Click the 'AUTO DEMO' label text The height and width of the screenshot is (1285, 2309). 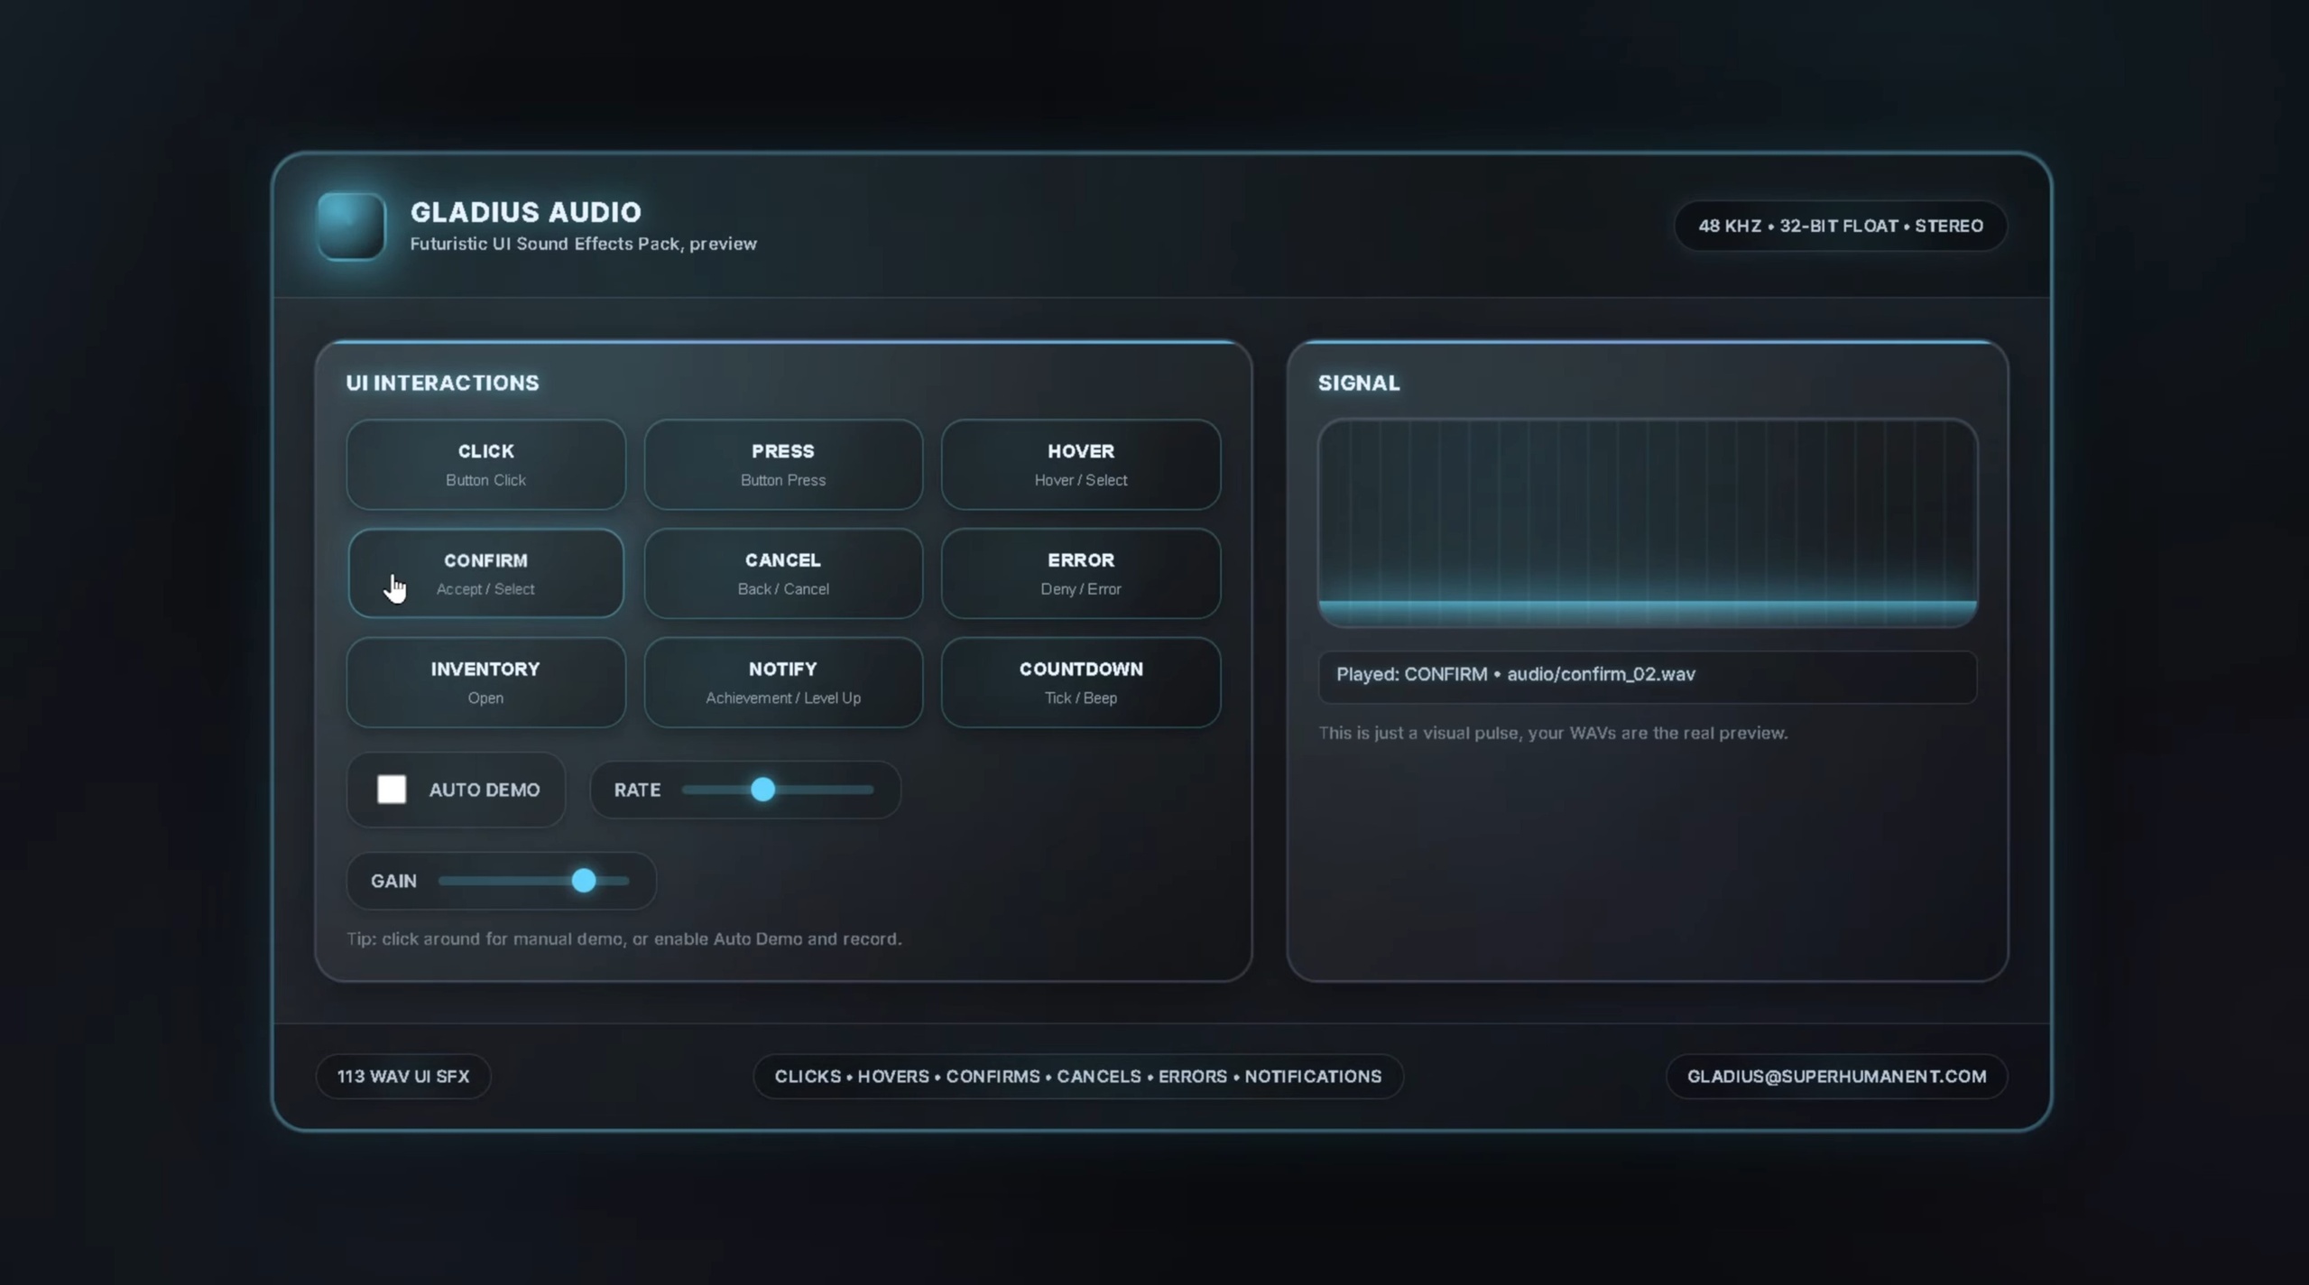tap(485, 790)
